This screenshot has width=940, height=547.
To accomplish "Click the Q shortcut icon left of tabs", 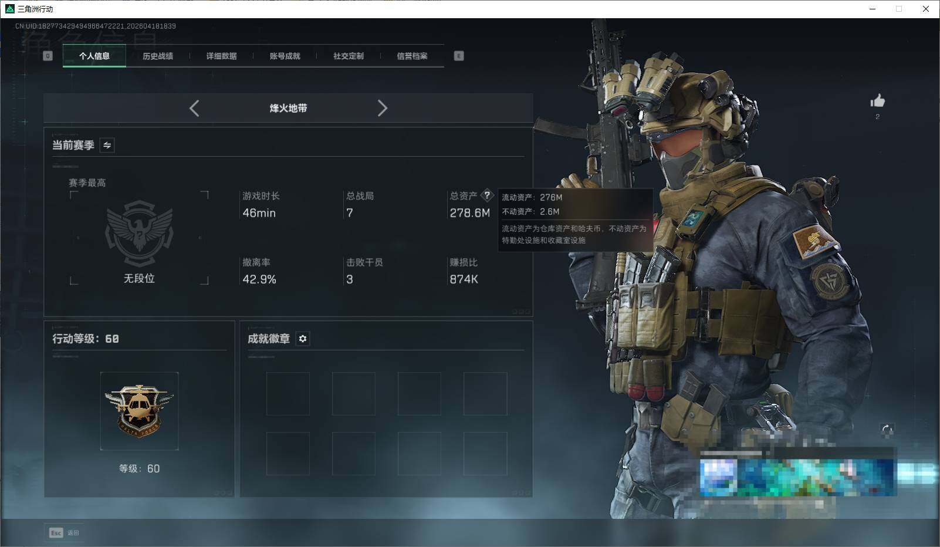I will (47, 56).
